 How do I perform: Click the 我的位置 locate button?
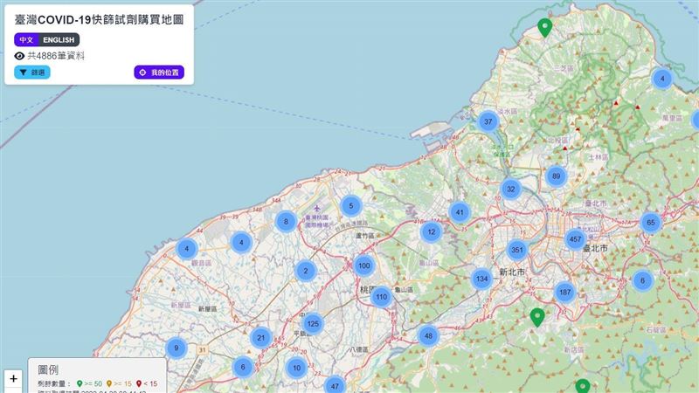click(x=159, y=72)
